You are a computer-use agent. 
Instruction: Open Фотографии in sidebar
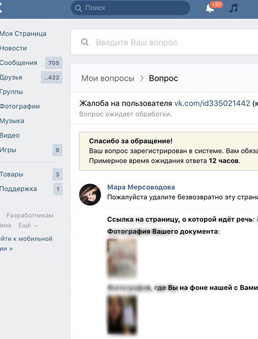point(20,106)
